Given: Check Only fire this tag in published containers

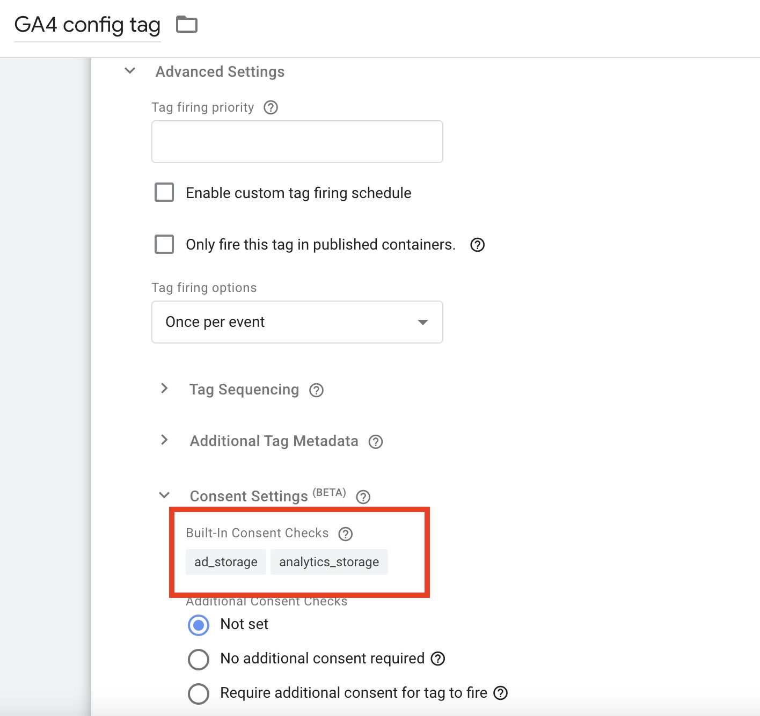Looking at the screenshot, I should tap(164, 244).
